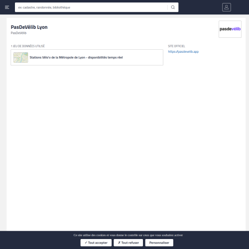249x249 pixels.
Task: Click the PasDeVélib Lyon page title
Action: pos(29,27)
